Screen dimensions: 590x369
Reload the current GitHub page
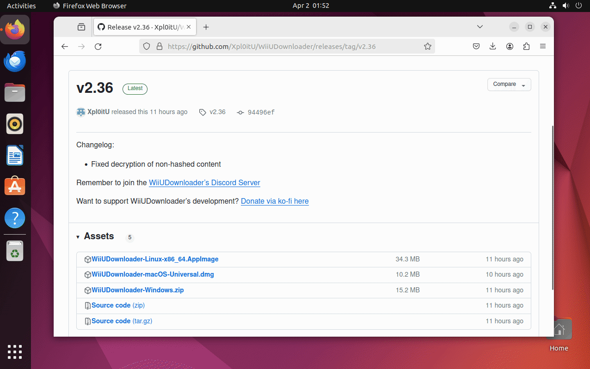click(x=98, y=46)
